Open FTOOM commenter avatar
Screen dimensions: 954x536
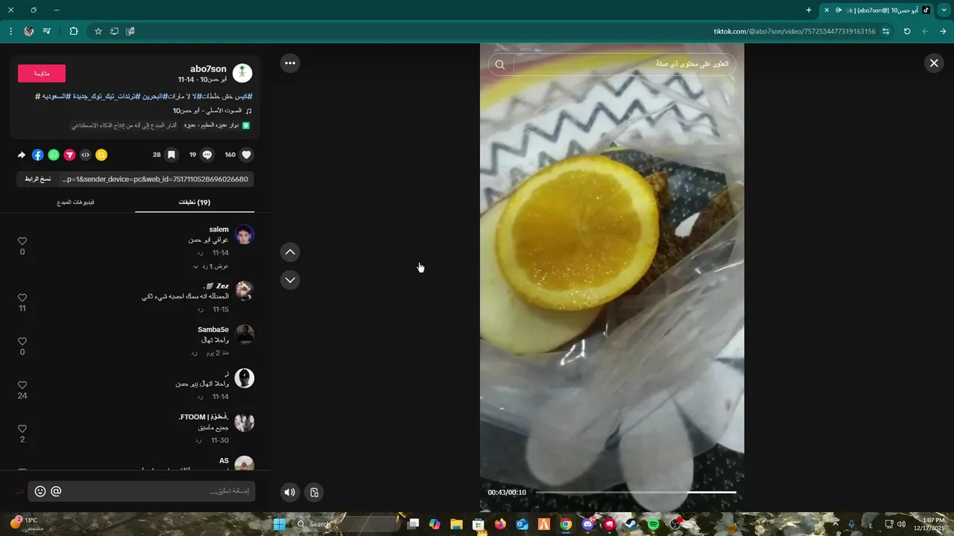pos(244,422)
